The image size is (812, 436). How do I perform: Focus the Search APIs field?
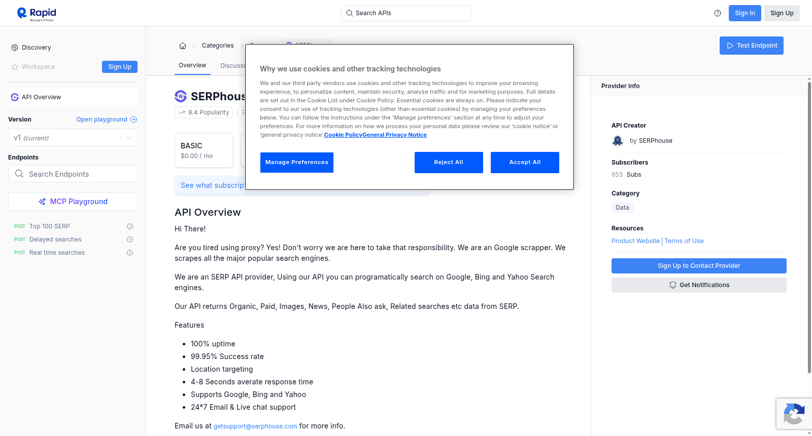coord(406,13)
